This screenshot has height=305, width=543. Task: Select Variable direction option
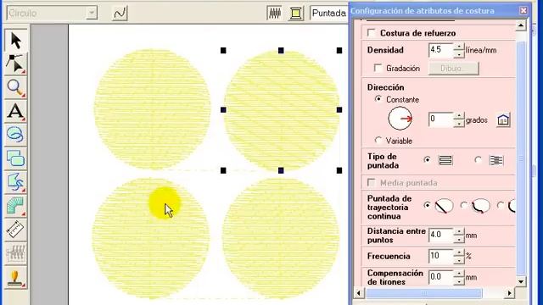(378, 141)
